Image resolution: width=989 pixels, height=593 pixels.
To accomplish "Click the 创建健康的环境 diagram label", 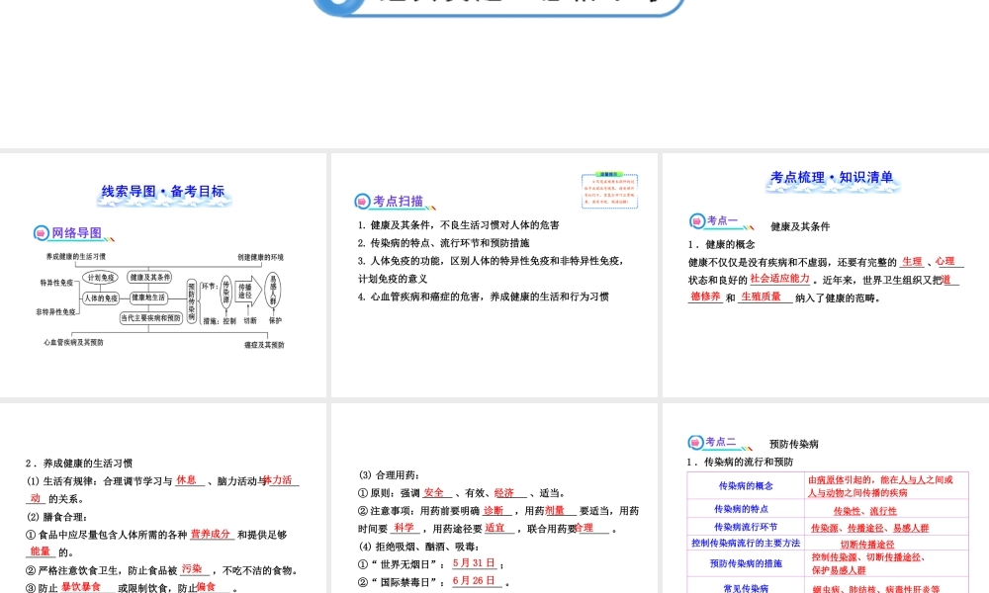I will tap(260, 257).
